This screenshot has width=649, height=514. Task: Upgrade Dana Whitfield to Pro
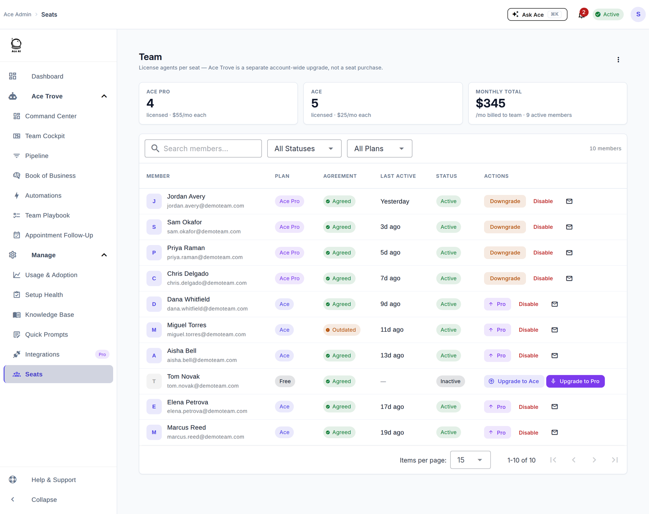pos(498,304)
